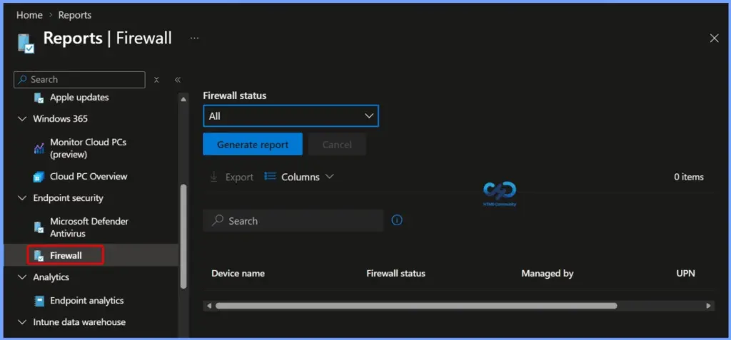Click the Endpoint analytics icon
731x340 pixels.
tap(39, 301)
